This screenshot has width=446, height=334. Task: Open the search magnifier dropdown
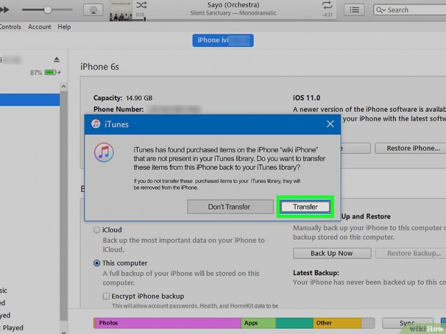click(x=380, y=10)
